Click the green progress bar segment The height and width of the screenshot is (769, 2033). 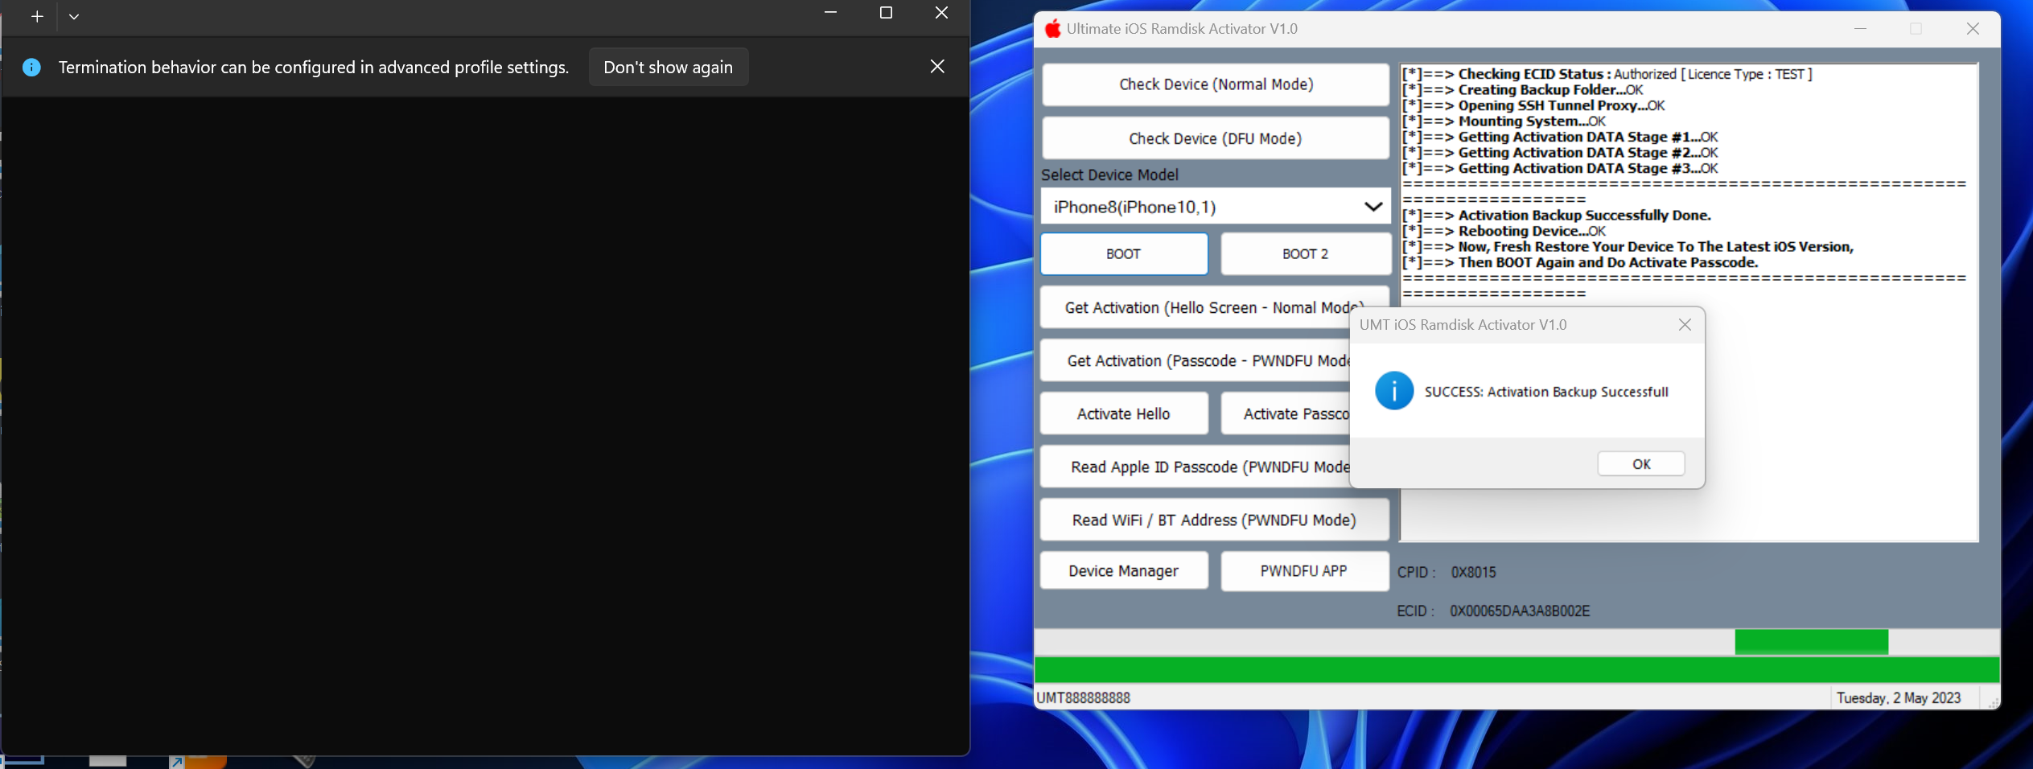click(1810, 642)
